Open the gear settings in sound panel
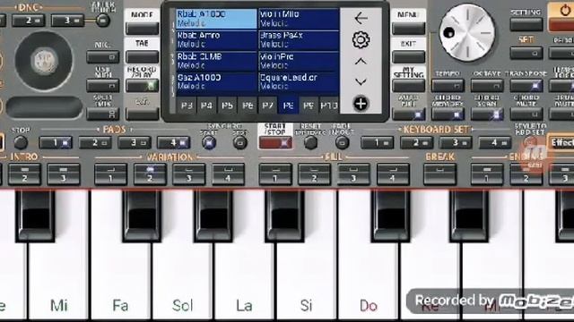 (361, 39)
